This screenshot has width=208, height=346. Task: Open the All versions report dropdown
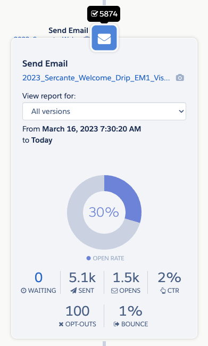pyautogui.click(x=104, y=111)
